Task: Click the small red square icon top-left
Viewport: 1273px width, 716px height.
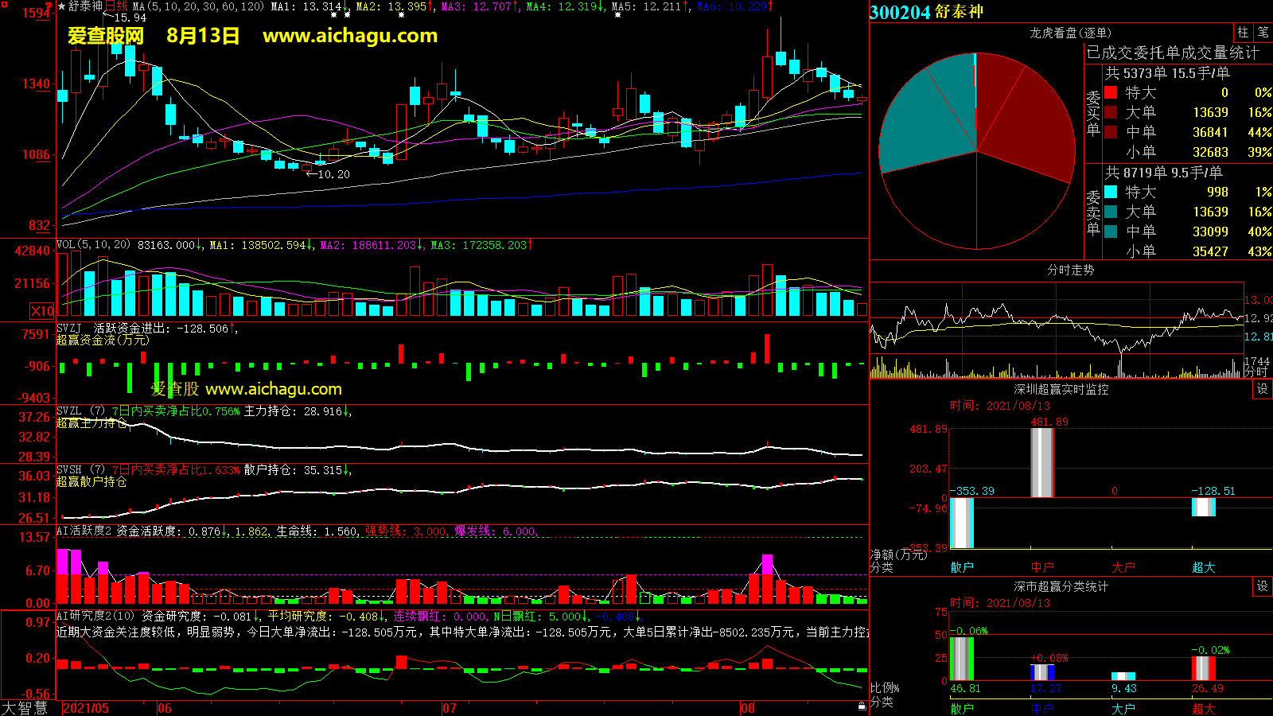Action: pyautogui.click(x=4, y=4)
